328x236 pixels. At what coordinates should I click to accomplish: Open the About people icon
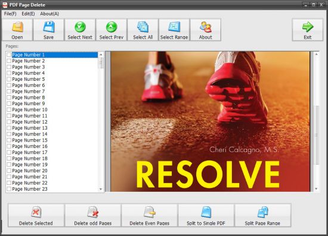pyautogui.click(x=206, y=27)
